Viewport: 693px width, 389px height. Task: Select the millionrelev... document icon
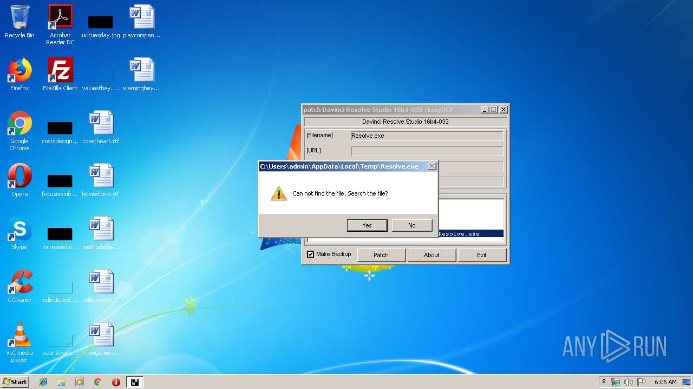[x=101, y=286]
